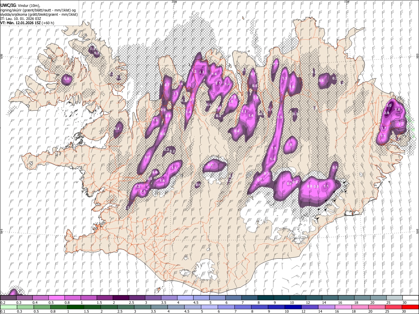Select the red 25–30 lower legend swatch
The image size is (419, 314).
tap(393, 307)
